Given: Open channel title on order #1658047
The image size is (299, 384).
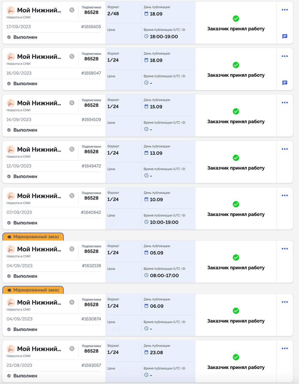Looking at the screenshot, I should coord(39,57).
